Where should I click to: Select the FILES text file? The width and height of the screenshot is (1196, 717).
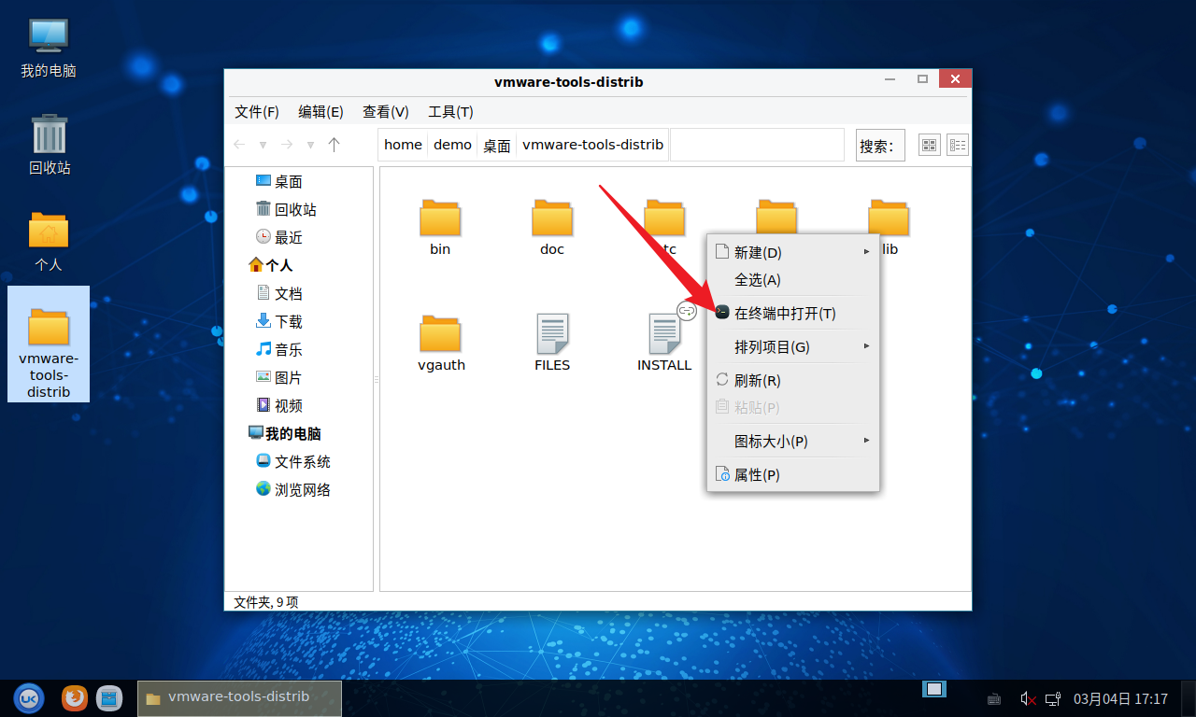552,343
